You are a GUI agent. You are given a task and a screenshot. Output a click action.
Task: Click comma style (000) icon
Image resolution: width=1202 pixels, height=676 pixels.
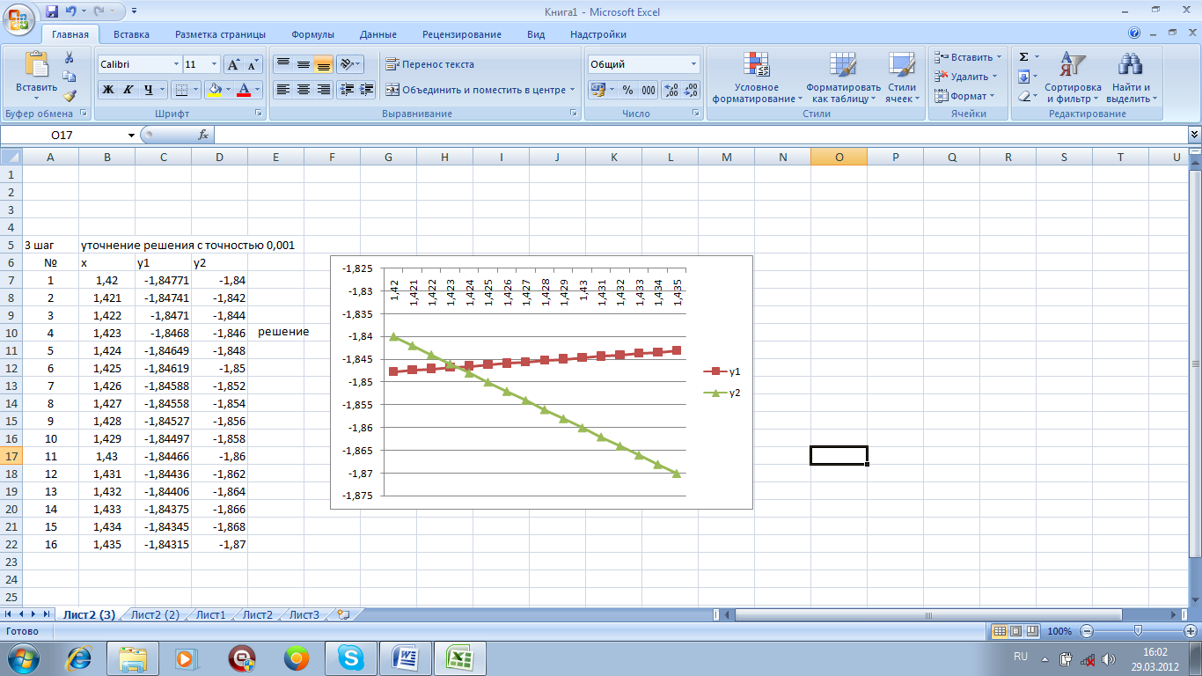(x=649, y=90)
